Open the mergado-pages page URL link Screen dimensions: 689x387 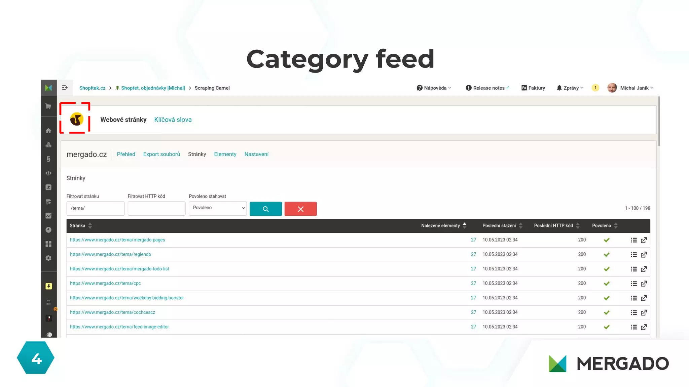pos(117,240)
